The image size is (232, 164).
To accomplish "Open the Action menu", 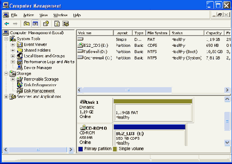I will click(x=28, y=15).
